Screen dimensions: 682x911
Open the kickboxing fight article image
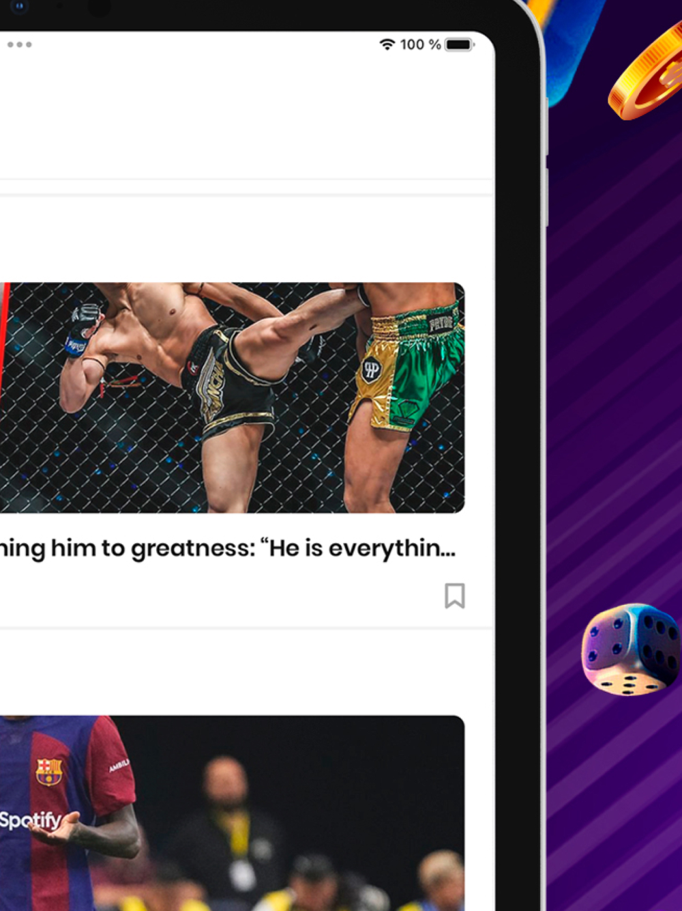(x=232, y=397)
